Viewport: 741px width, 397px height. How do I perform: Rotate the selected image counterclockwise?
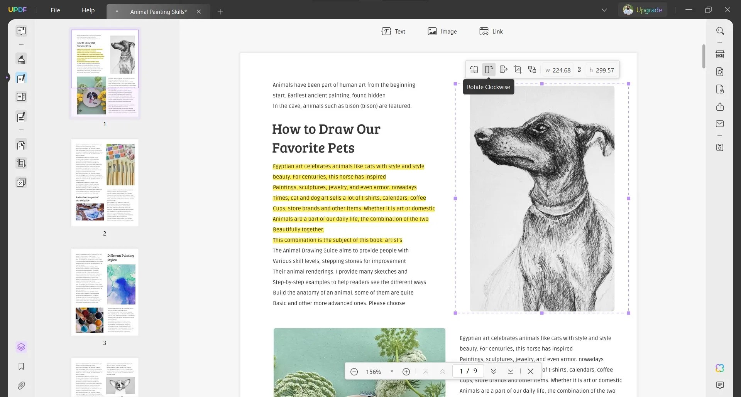click(x=474, y=69)
